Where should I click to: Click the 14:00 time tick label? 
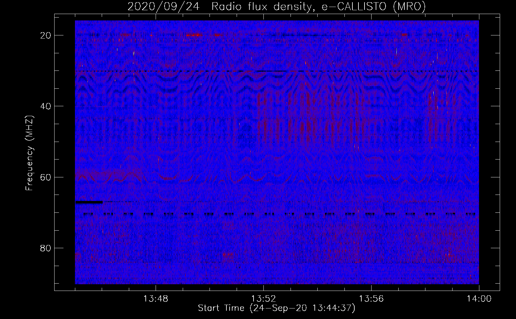[x=479, y=299]
